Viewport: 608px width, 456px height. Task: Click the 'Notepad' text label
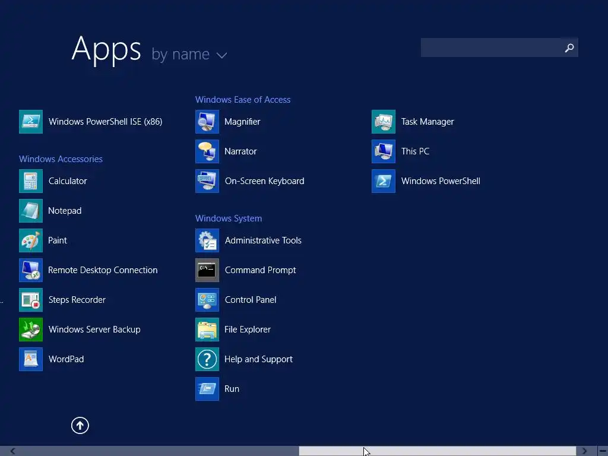pos(65,211)
